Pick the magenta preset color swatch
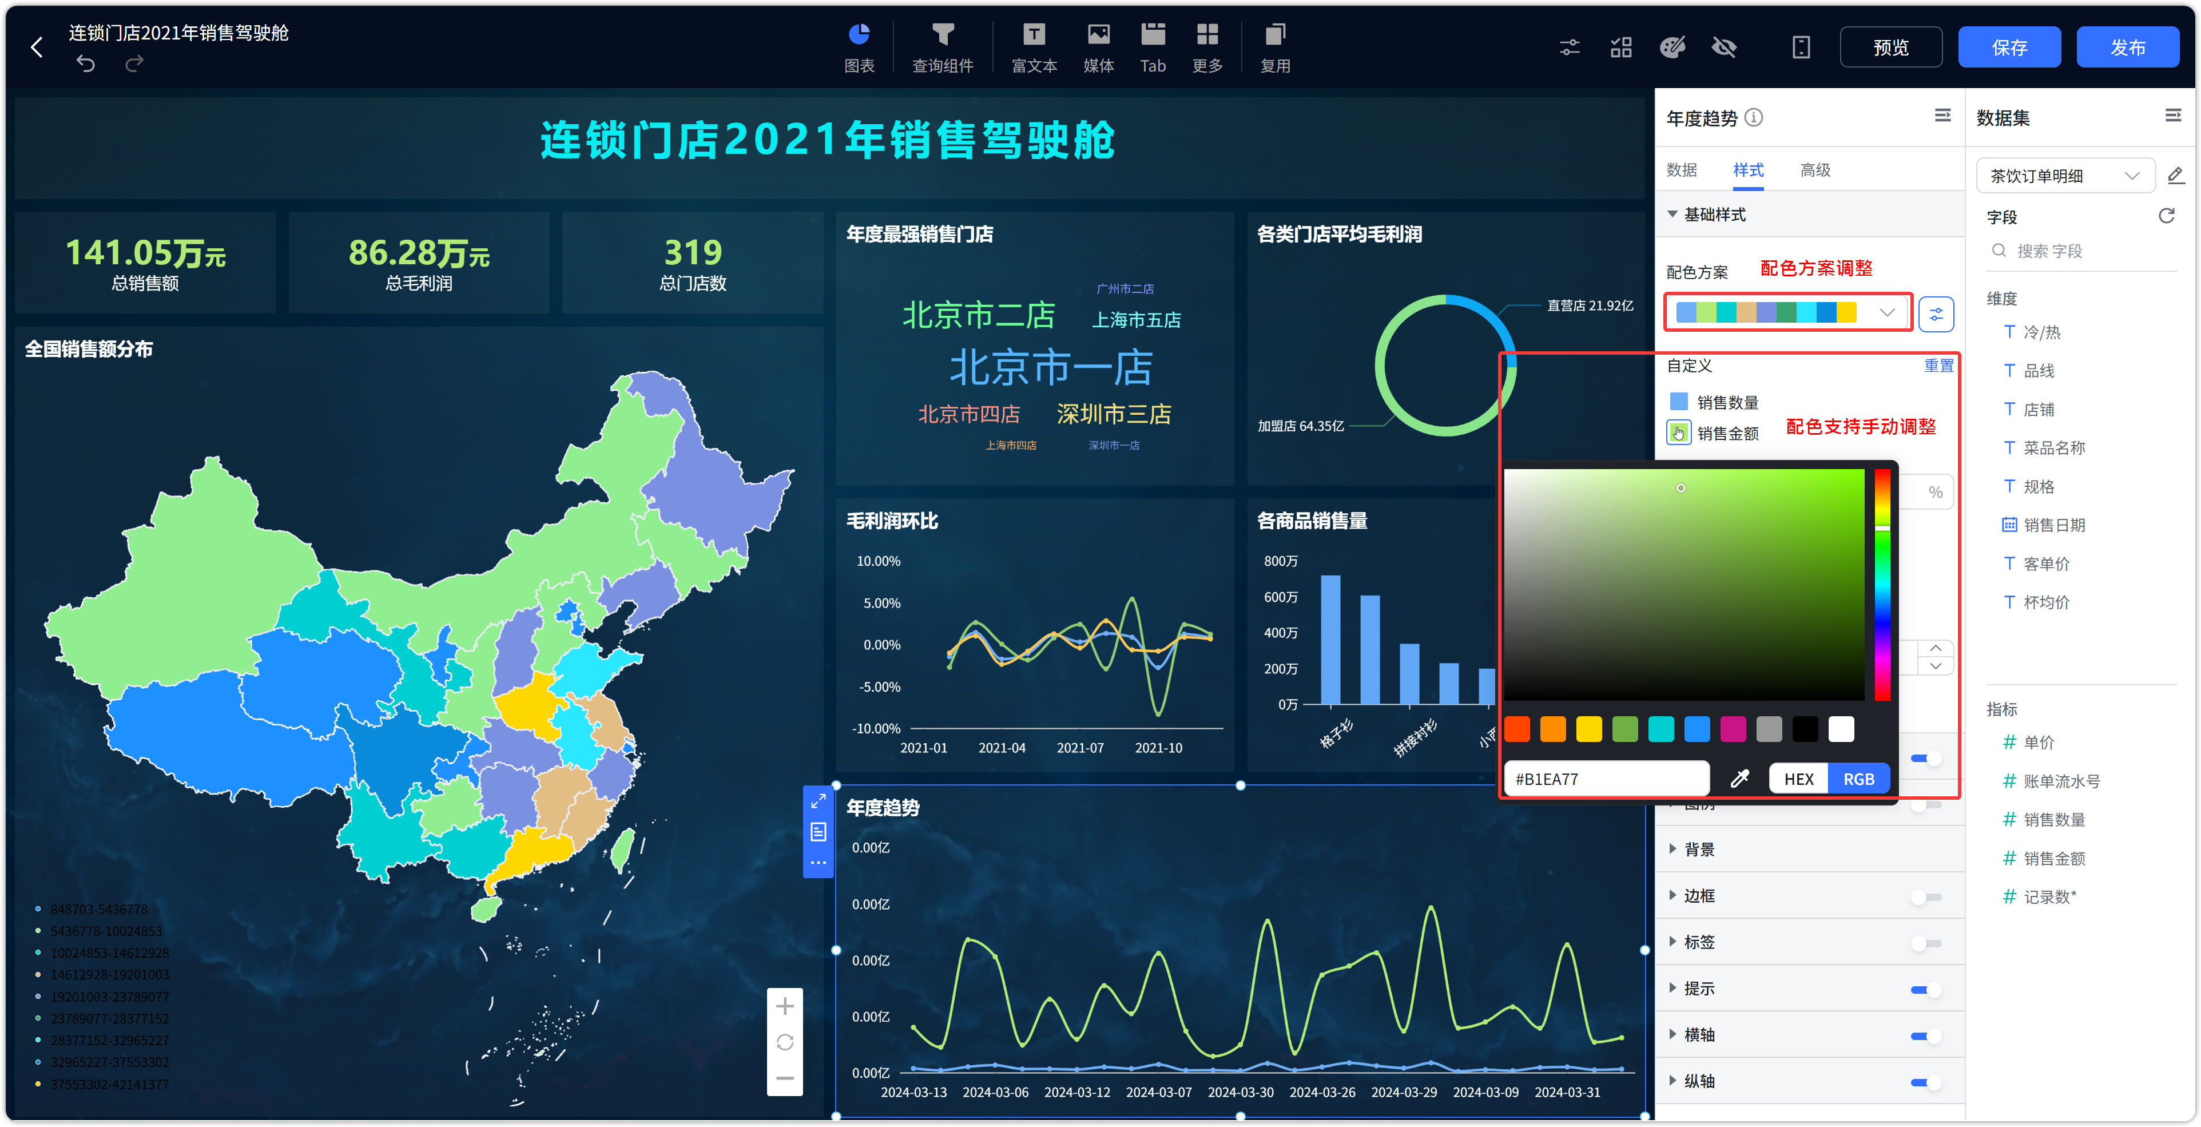 point(1733,729)
